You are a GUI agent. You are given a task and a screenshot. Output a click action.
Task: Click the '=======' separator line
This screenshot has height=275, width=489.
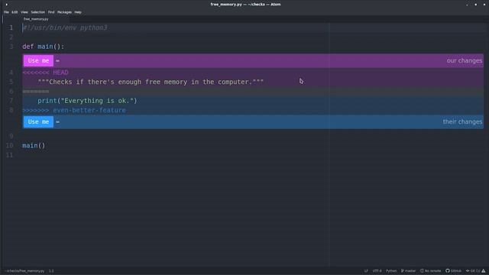(36, 92)
